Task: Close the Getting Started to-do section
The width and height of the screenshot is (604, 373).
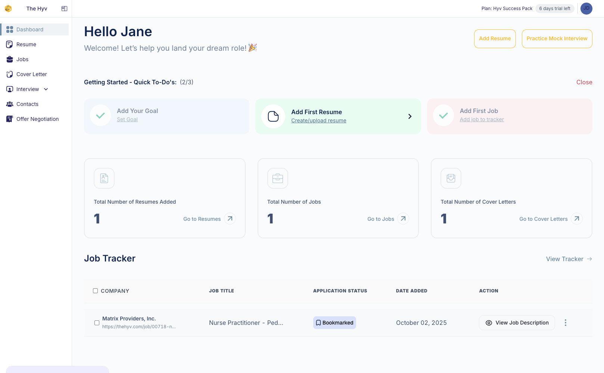Action: (x=584, y=82)
